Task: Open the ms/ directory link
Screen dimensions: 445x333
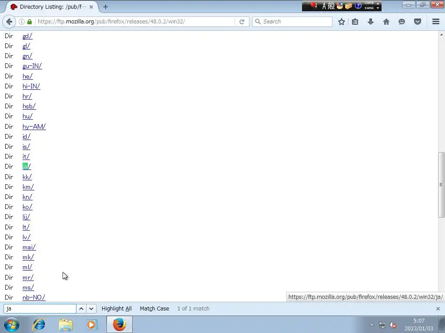Action: pyautogui.click(x=28, y=287)
